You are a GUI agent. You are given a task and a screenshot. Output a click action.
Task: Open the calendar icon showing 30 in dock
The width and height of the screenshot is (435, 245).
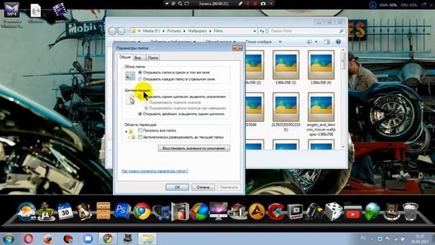pyautogui.click(x=65, y=212)
